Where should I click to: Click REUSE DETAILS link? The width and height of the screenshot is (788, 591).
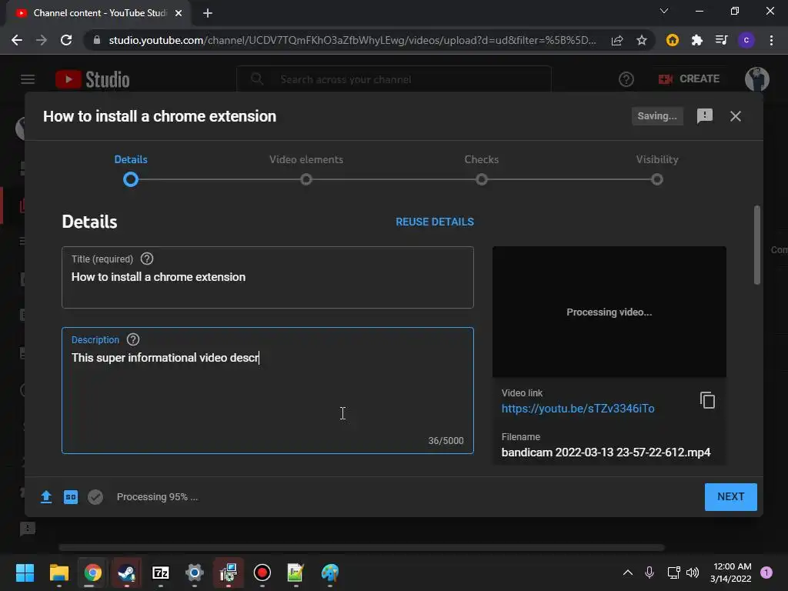pyautogui.click(x=435, y=222)
